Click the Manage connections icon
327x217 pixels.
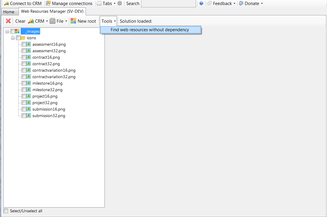point(48,4)
